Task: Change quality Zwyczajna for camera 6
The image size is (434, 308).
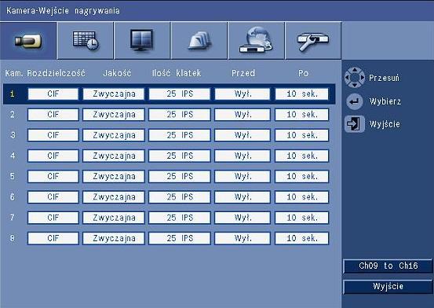Action: tap(114, 197)
